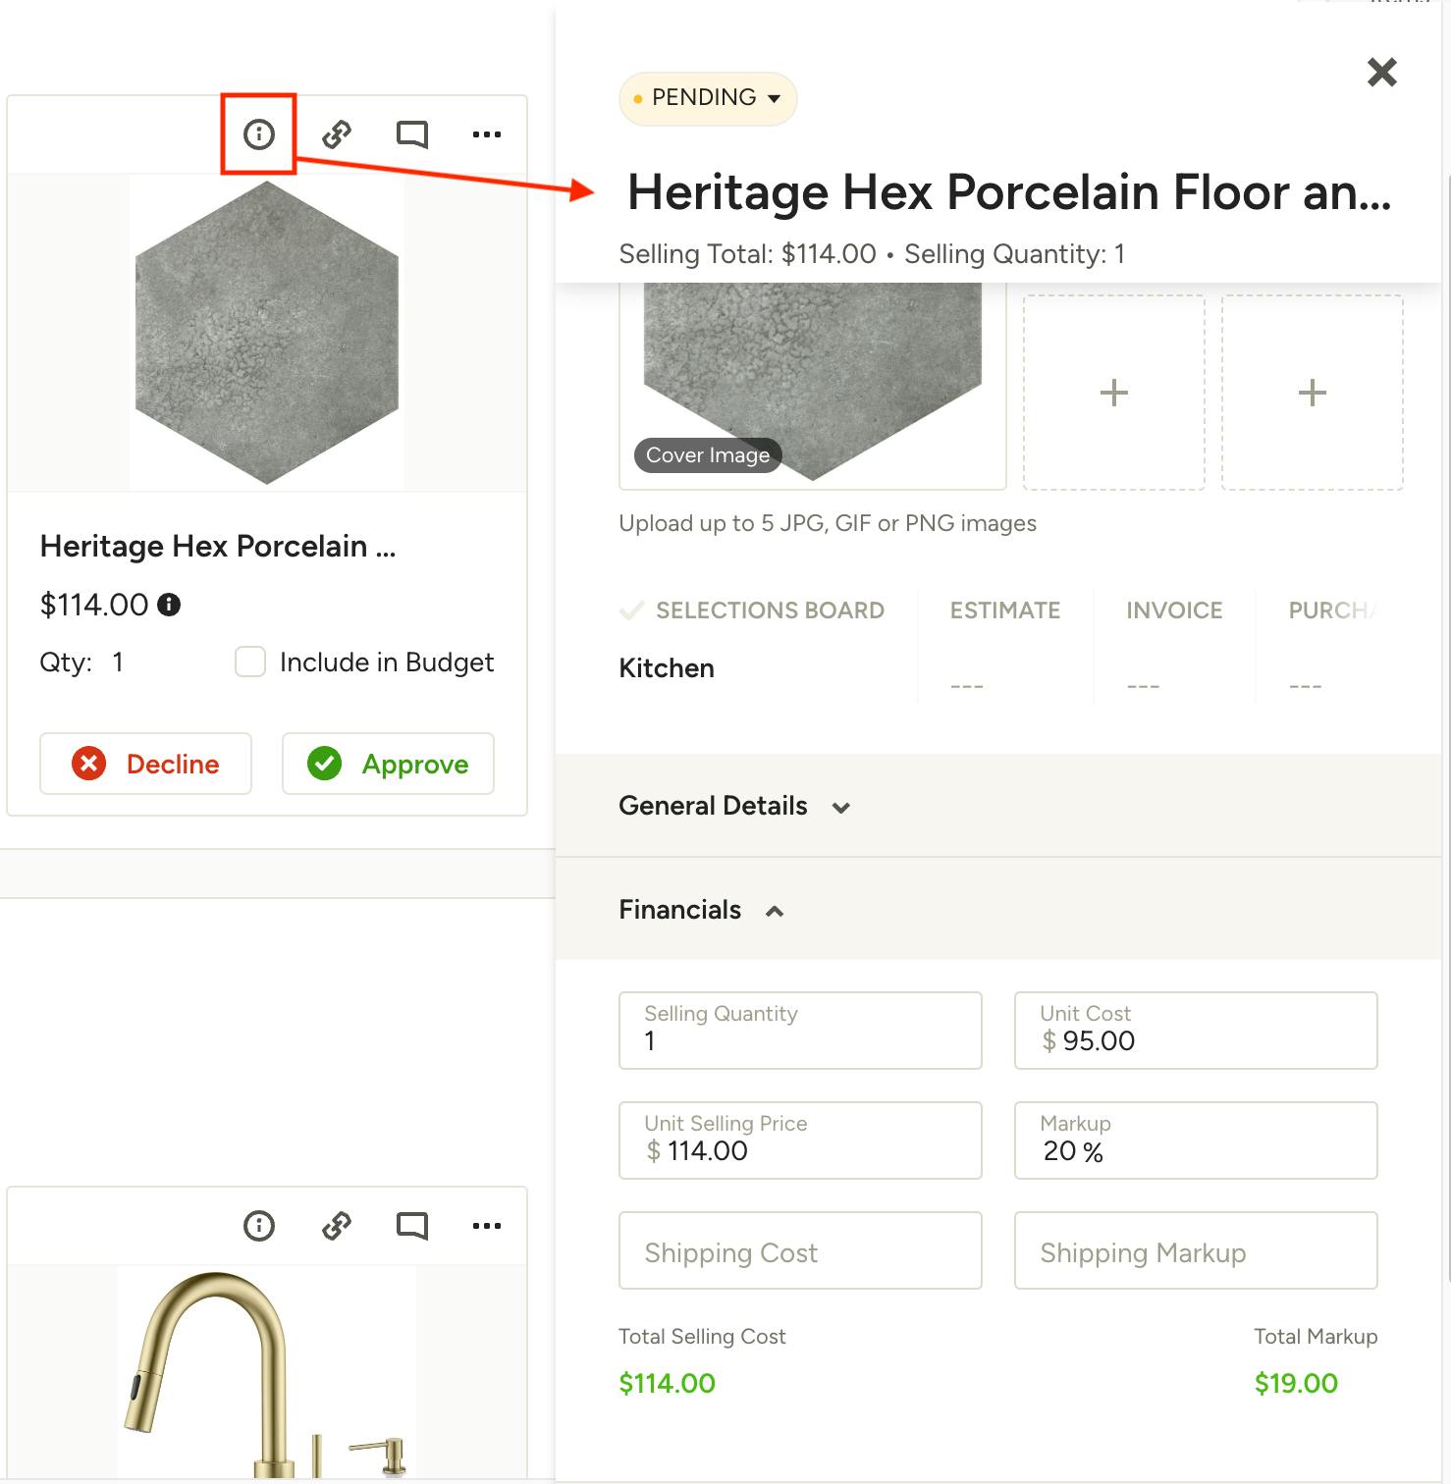The width and height of the screenshot is (1451, 1484).
Task: Switch to the ESTIMATE tab
Action: tap(1005, 610)
